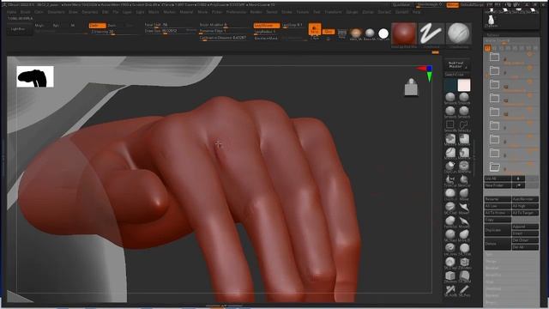Adjust the Draw Size slider
Image resolution: width=549 pixels, height=309 pixels.
tap(170, 31)
